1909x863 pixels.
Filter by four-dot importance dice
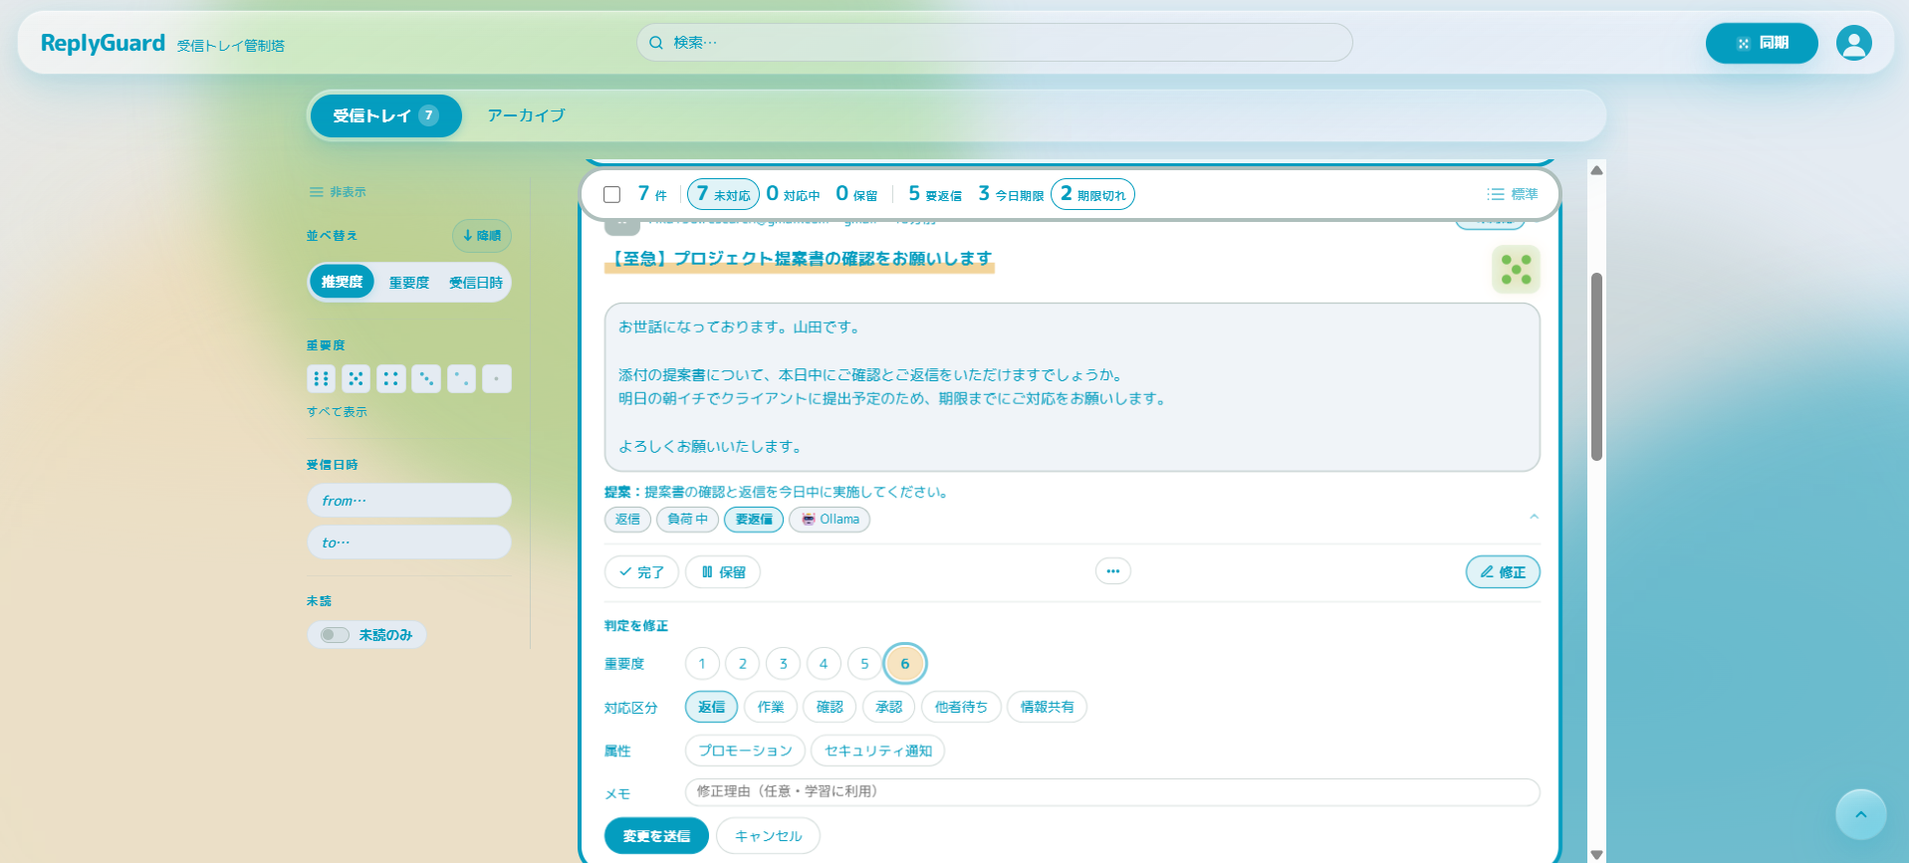tap(390, 378)
